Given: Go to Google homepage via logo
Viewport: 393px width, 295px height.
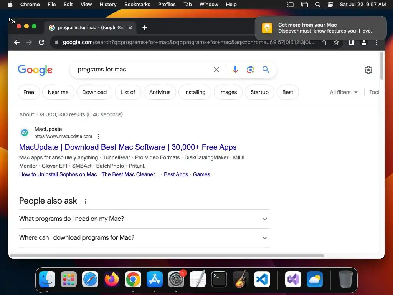Looking at the screenshot, I should (35, 70).
